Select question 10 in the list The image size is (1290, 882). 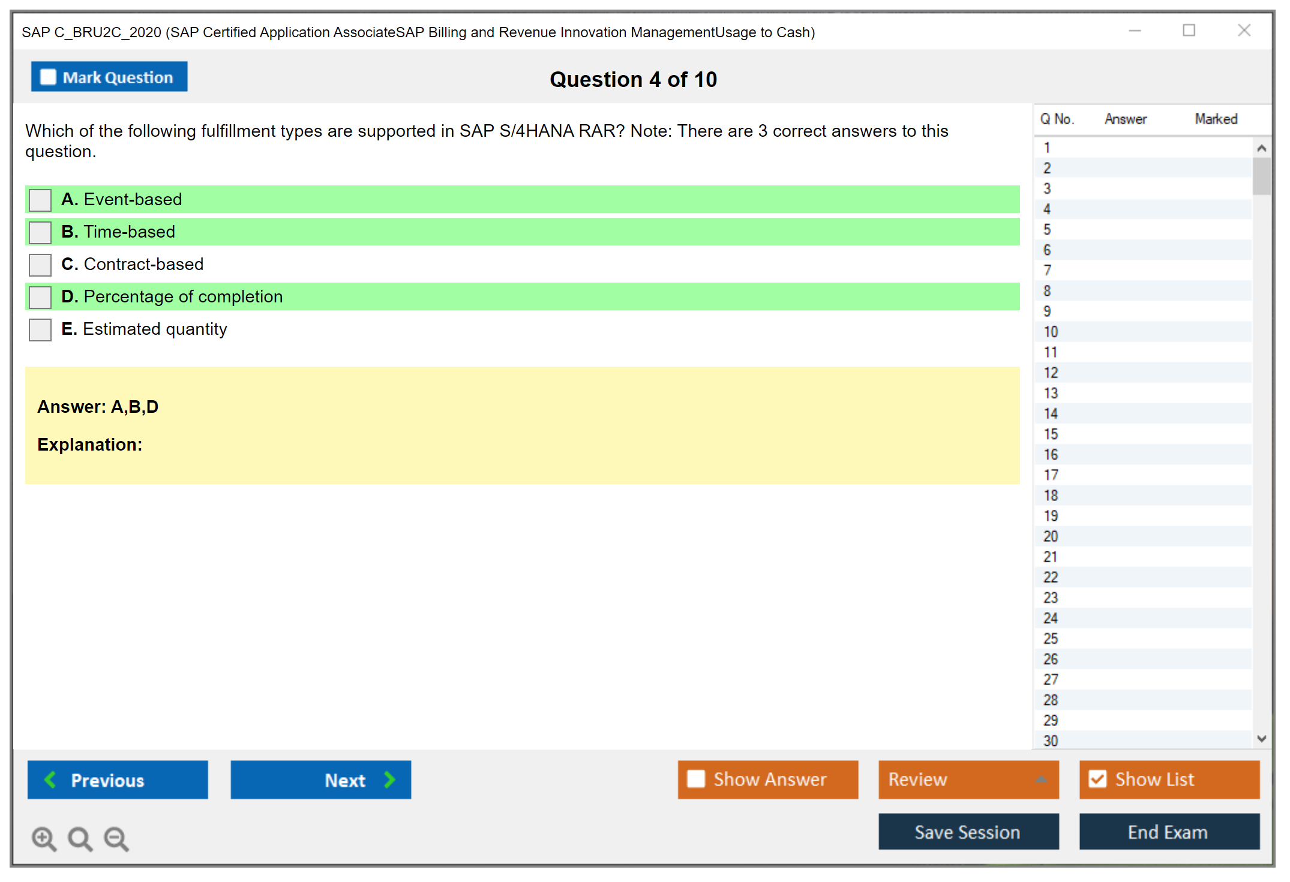pyautogui.click(x=1051, y=332)
